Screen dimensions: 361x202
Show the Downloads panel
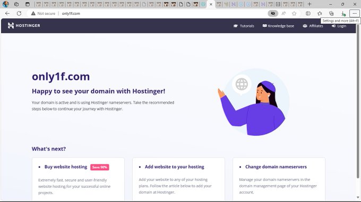coord(343,14)
